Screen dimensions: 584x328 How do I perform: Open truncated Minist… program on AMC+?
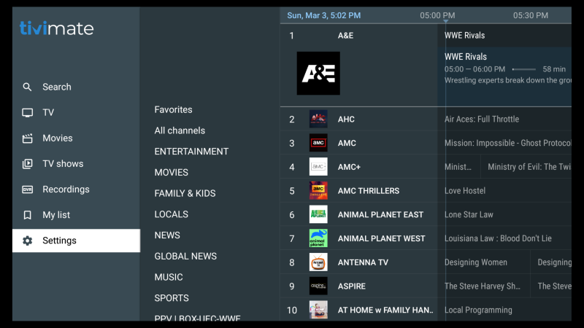tap(458, 167)
